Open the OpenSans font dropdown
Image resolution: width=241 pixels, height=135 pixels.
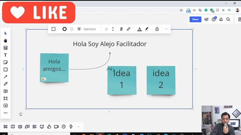90,29
